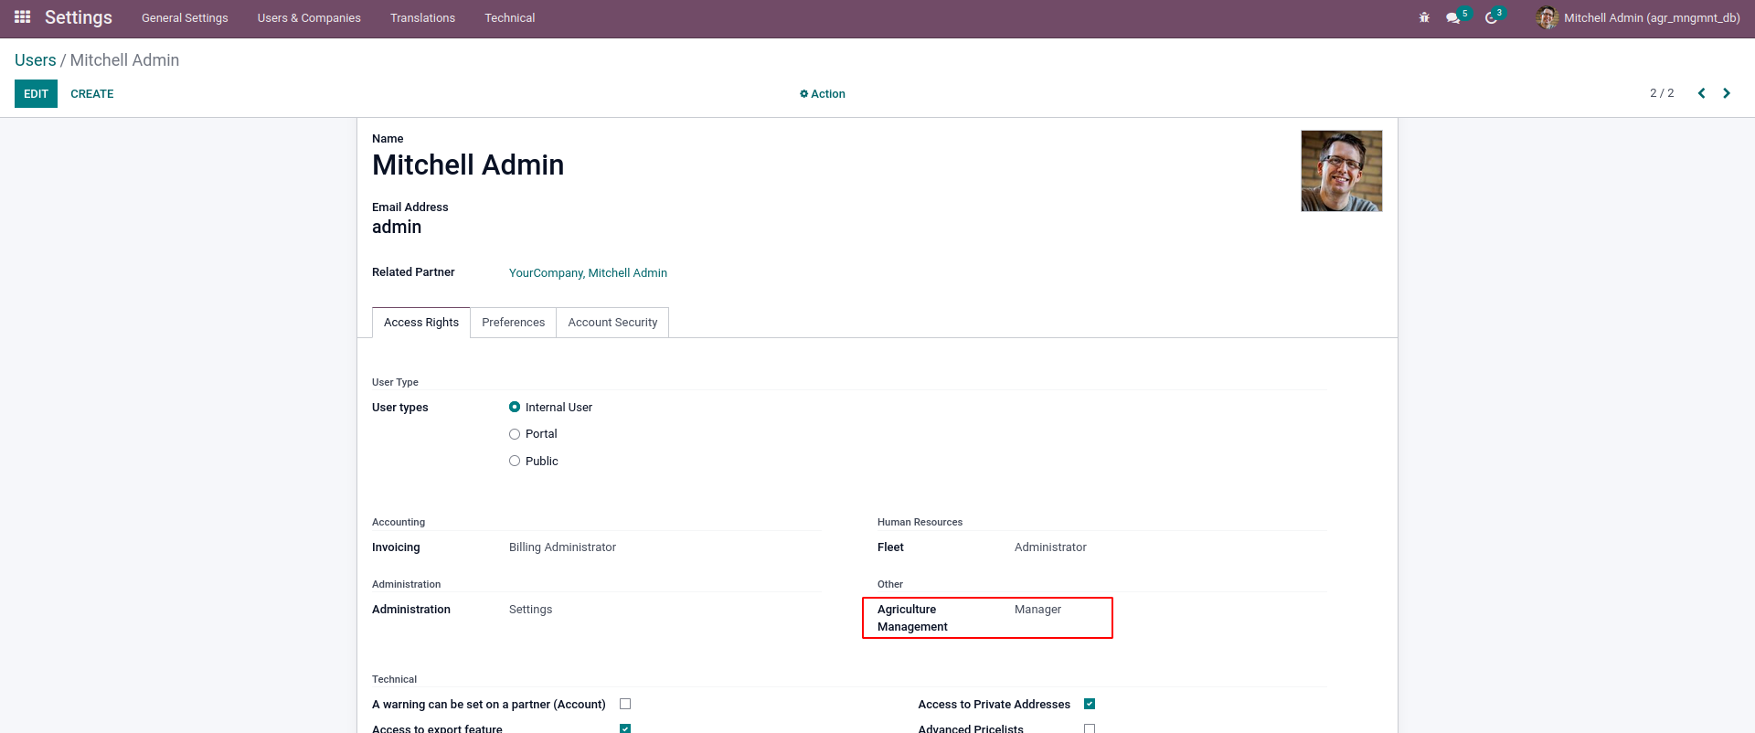Image resolution: width=1755 pixels, height=733 pixels.
Task: Click the Edit button
Action: pyautogui.click(x=36, y=94)
